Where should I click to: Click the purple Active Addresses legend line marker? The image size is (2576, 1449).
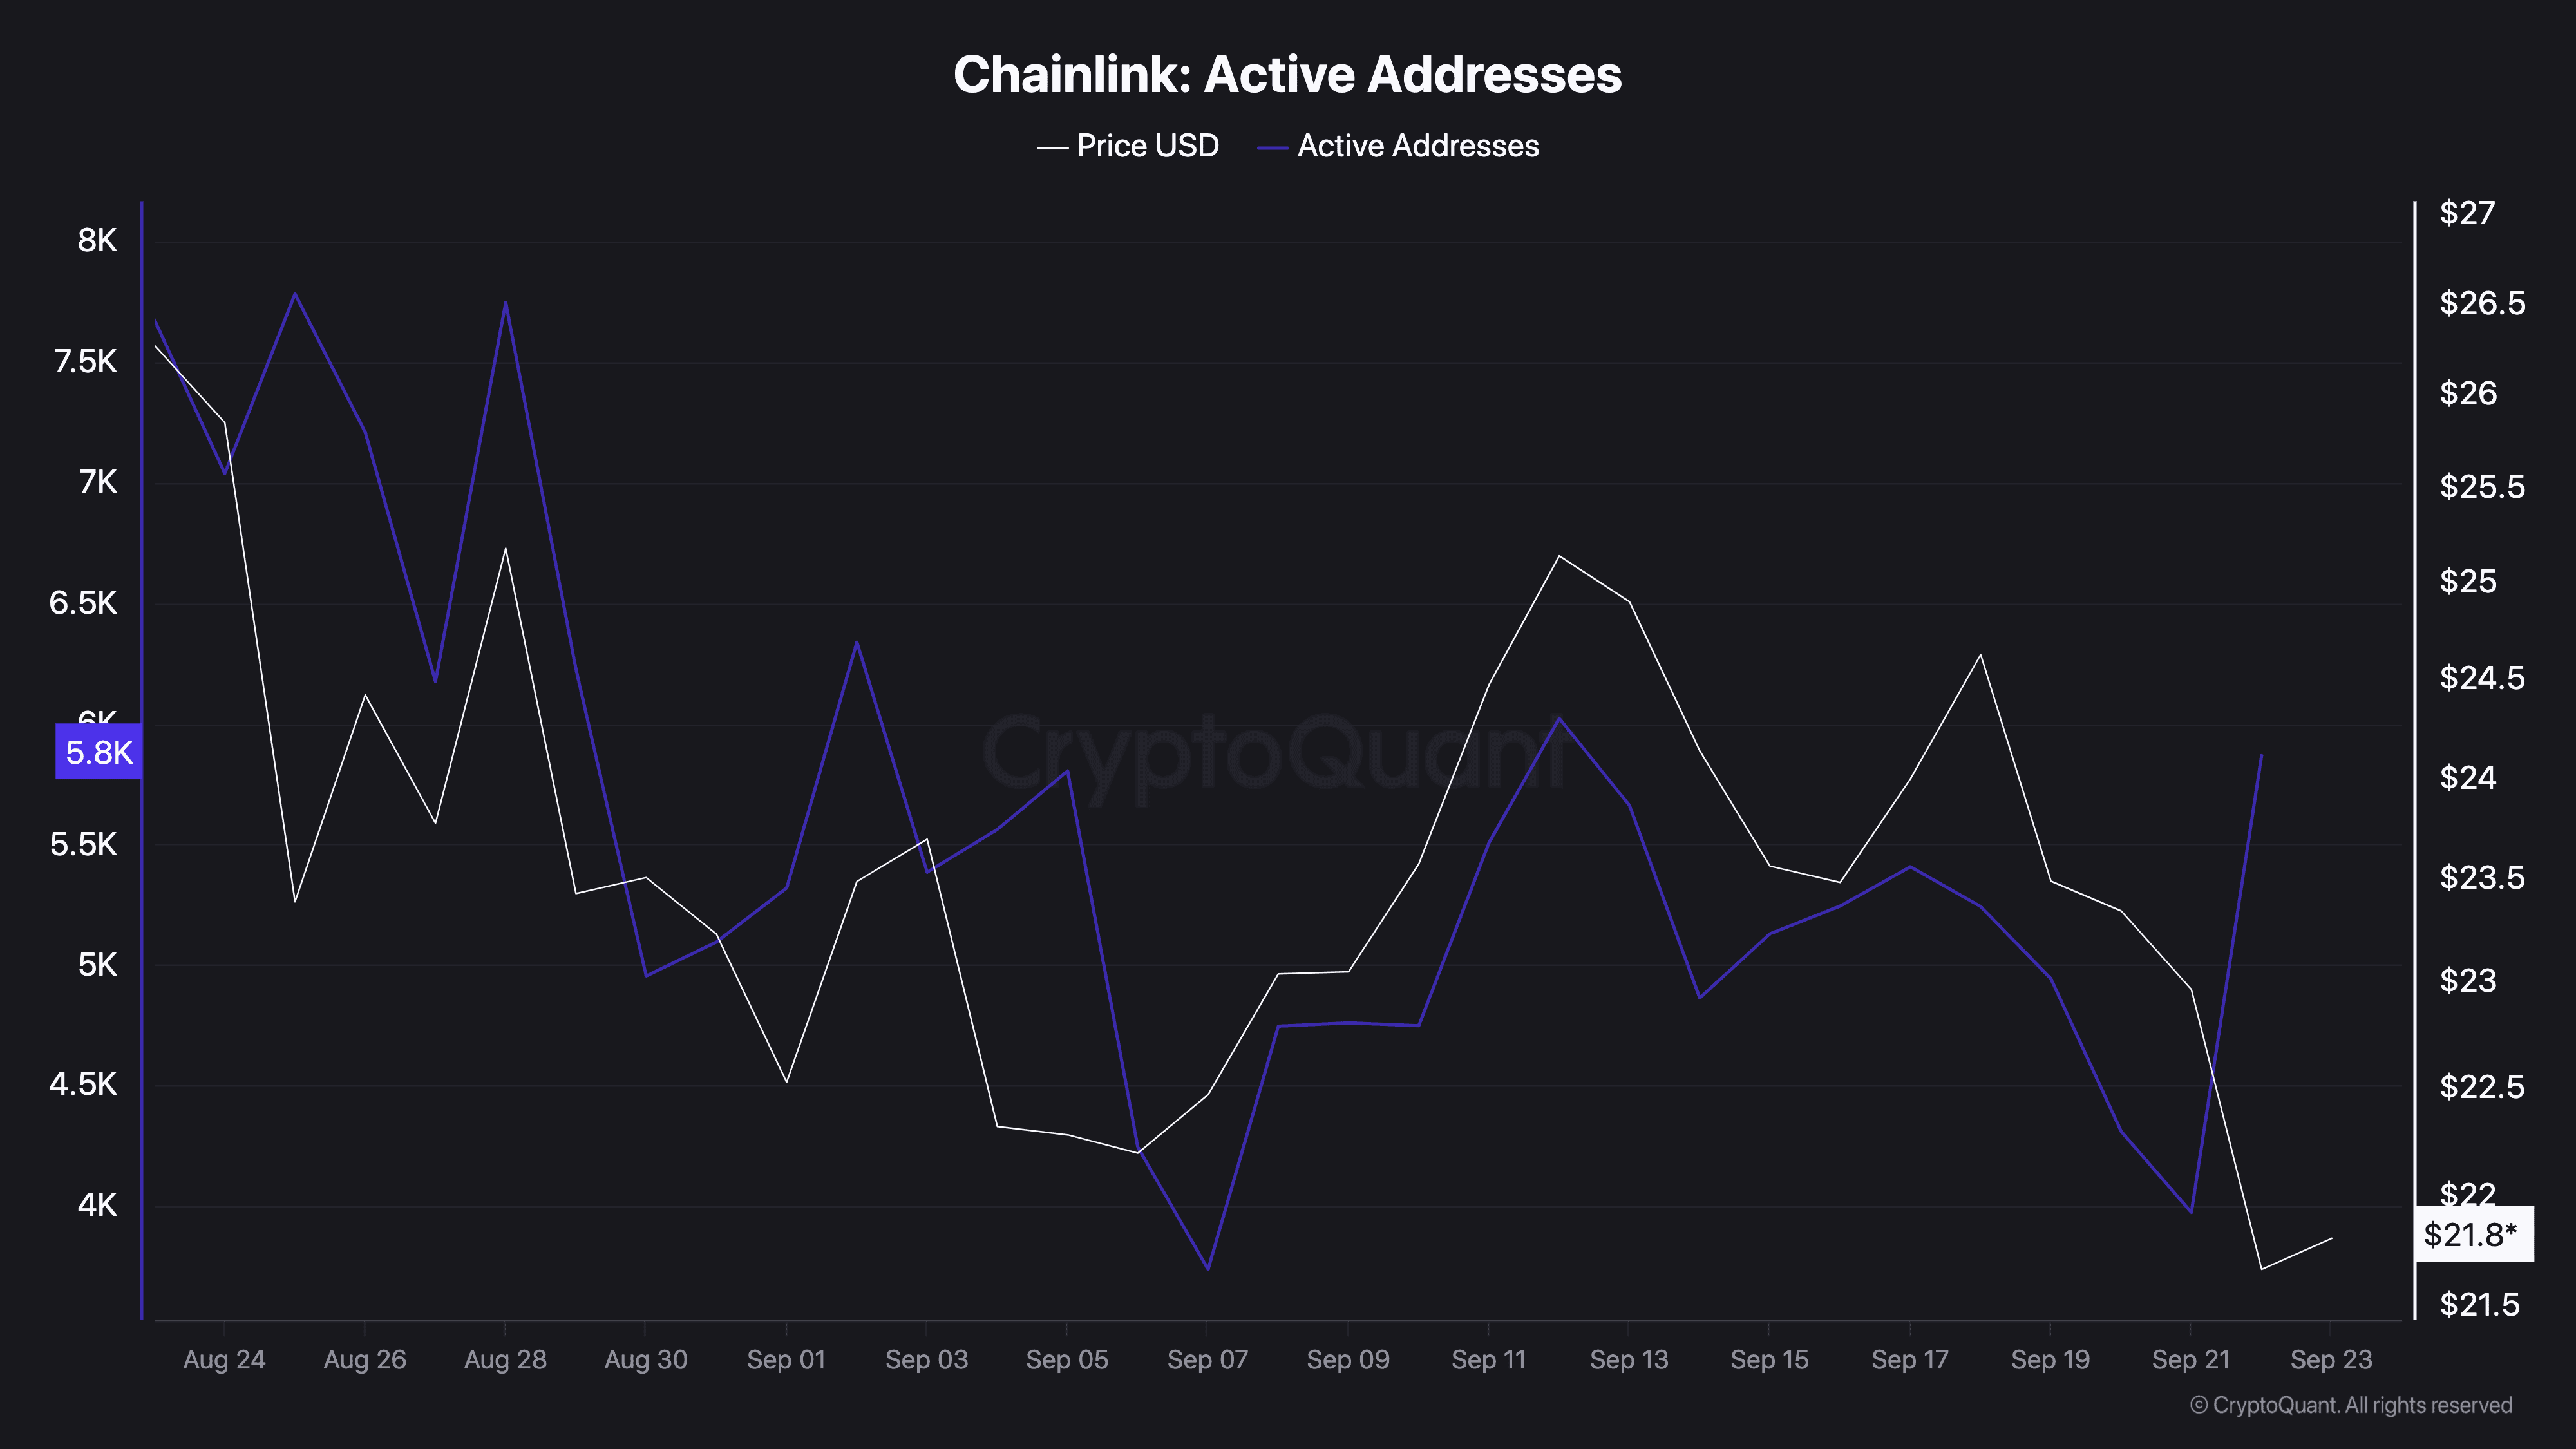coord(1272,148)
